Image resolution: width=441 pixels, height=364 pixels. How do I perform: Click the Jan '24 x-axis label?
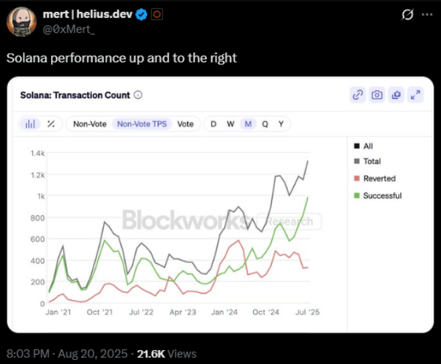224,312
